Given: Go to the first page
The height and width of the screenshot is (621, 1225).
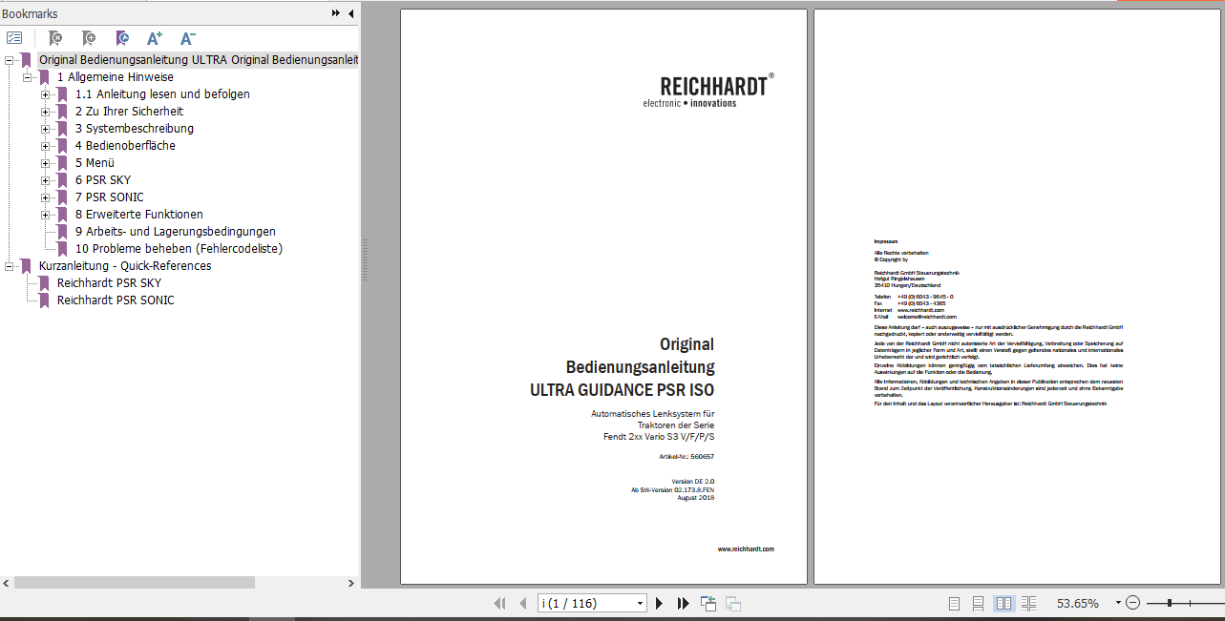Looking at the screenshot, I should tap(499, 603).
